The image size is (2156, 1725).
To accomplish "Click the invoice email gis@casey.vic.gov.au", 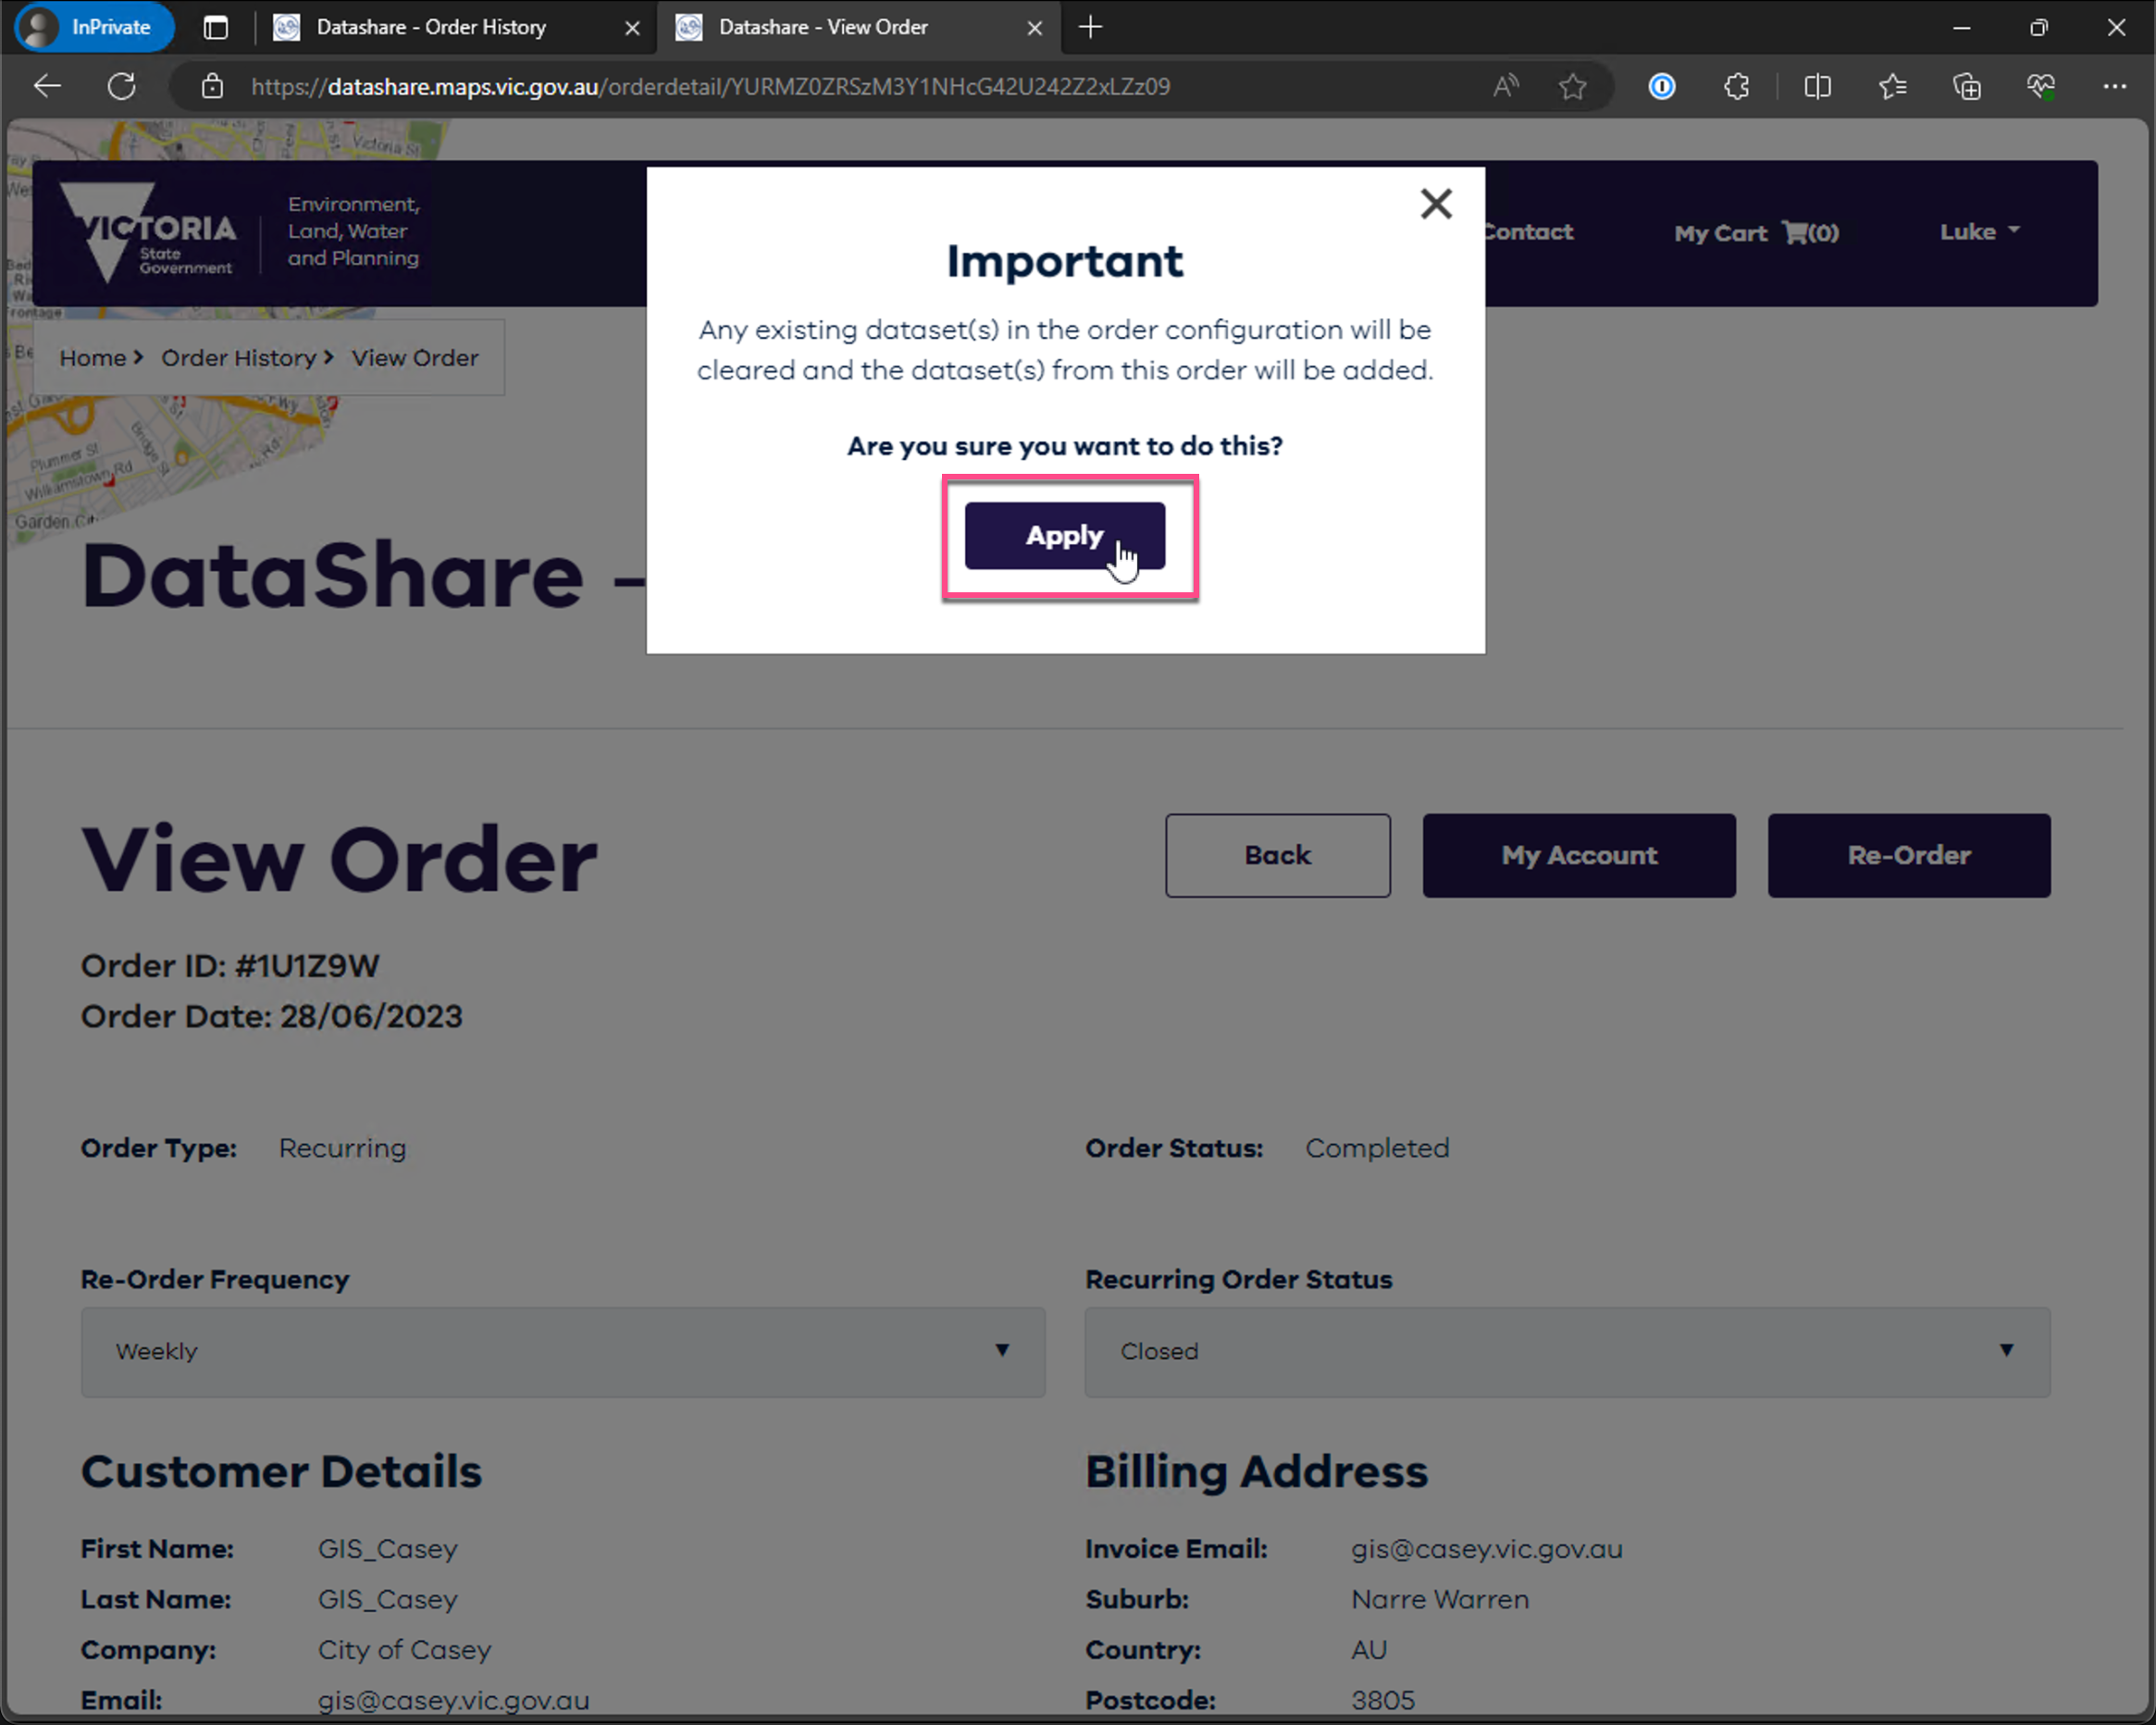I will pyautogui.click(x=1487, y=1549).
